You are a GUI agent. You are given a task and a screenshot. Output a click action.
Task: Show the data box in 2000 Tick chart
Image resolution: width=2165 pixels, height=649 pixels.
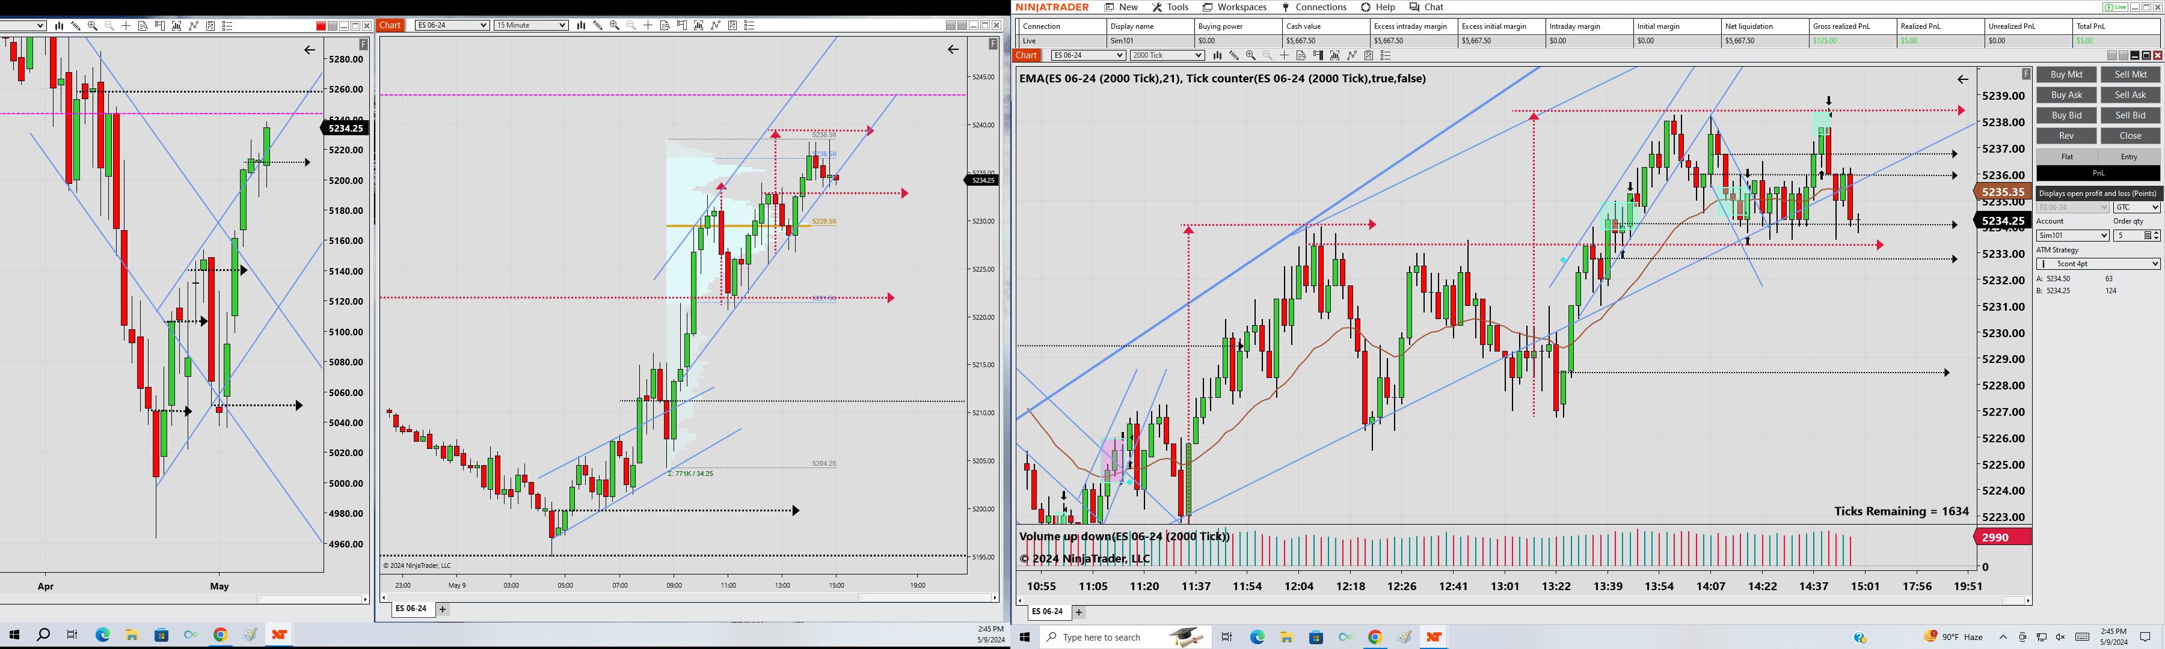1301,55
